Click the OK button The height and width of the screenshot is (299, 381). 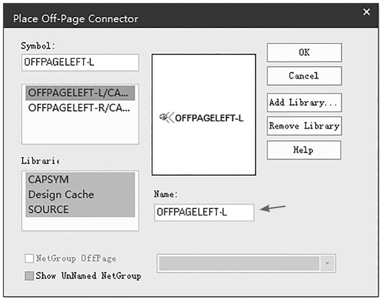(x=304, y=52)
